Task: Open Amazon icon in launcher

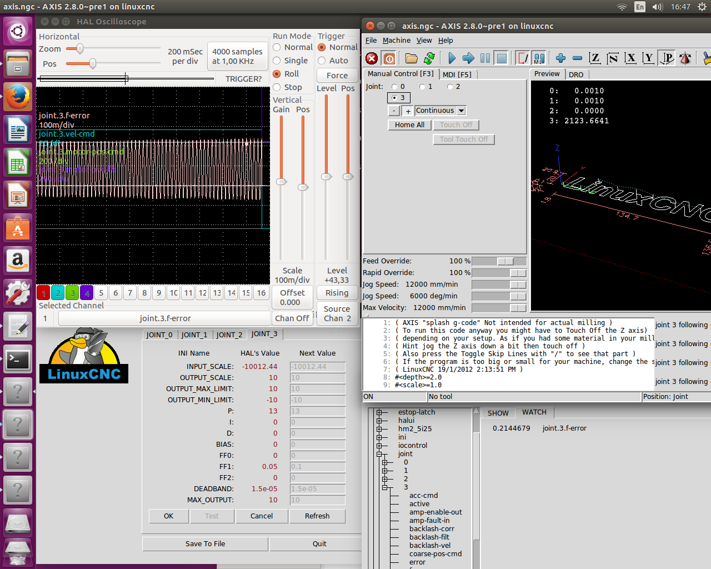Action: (x=18, y=261)
